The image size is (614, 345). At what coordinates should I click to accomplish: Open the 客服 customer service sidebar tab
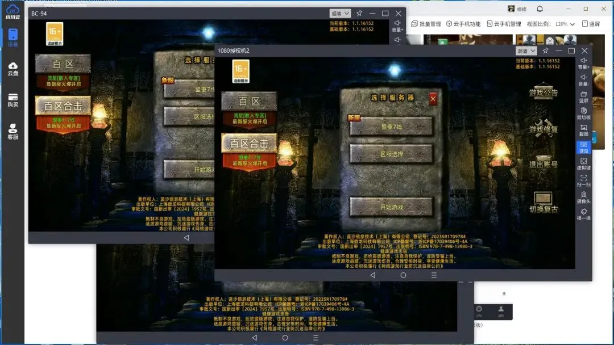coord(13,132)
